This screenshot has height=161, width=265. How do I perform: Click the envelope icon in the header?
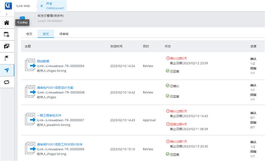[22, 18]
